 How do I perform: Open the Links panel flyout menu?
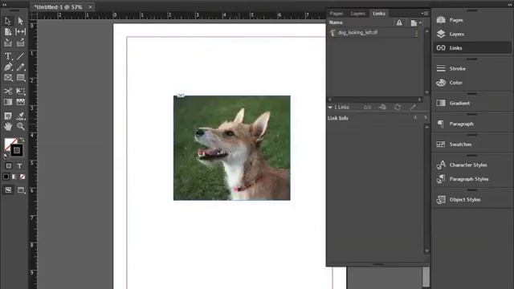425,14
